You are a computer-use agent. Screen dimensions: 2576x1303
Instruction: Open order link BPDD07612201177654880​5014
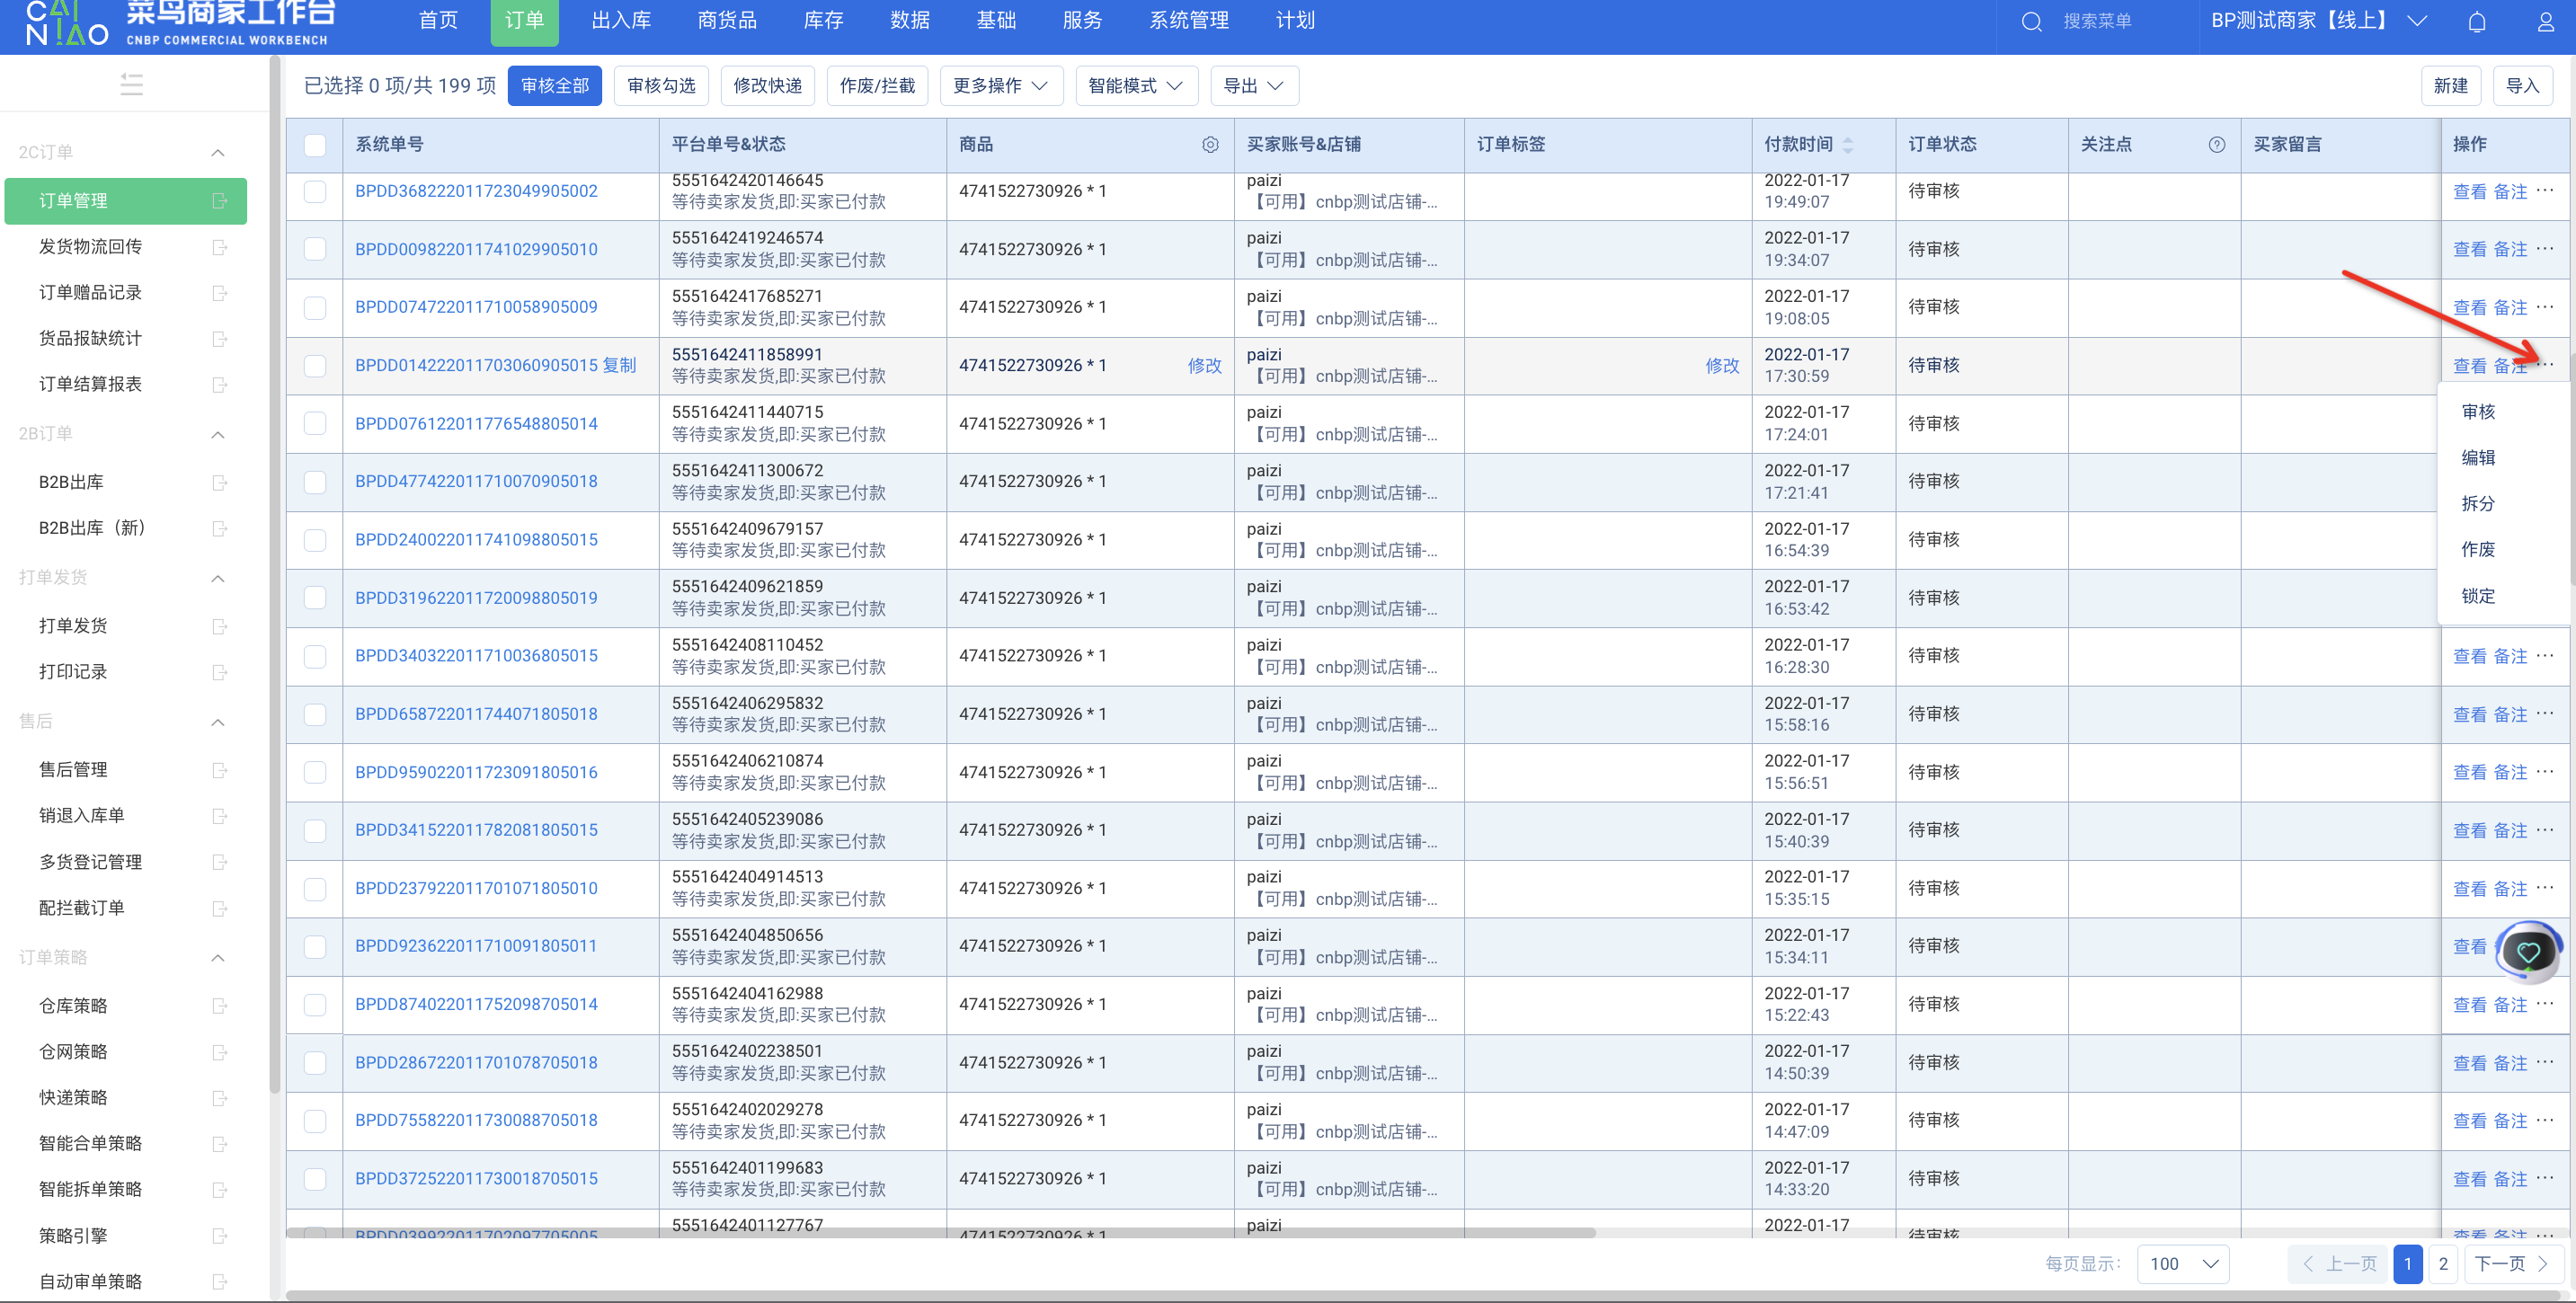tap(476, 423)
